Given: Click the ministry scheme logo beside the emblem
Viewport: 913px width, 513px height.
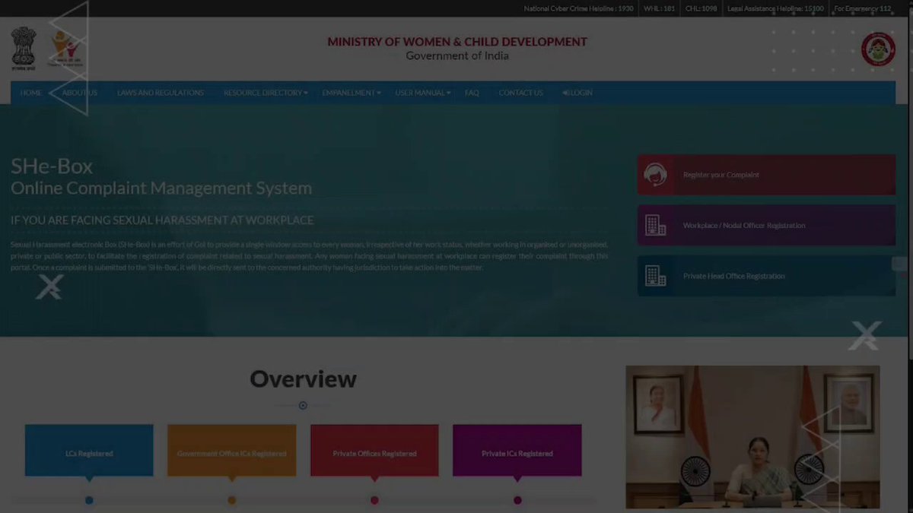Looking at the screenshot, I should (x=65, y=50).
